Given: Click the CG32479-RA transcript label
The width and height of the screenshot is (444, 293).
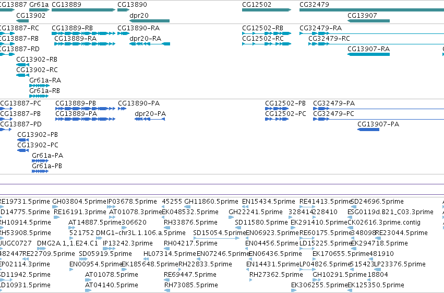Looking at the screenshot, I should tap(320, 28).
